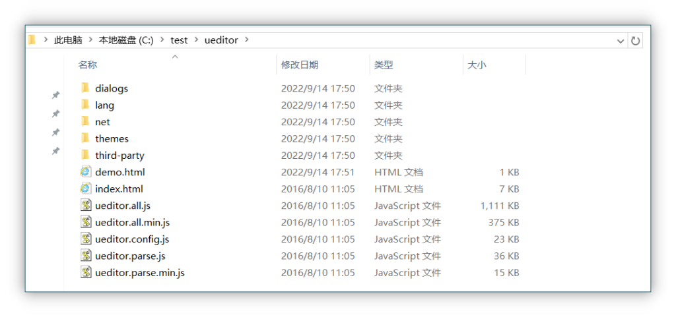Expand the chevron after ueditor breadcrumb
This screenshot has width=676, height=317.
tap(247, 40)
